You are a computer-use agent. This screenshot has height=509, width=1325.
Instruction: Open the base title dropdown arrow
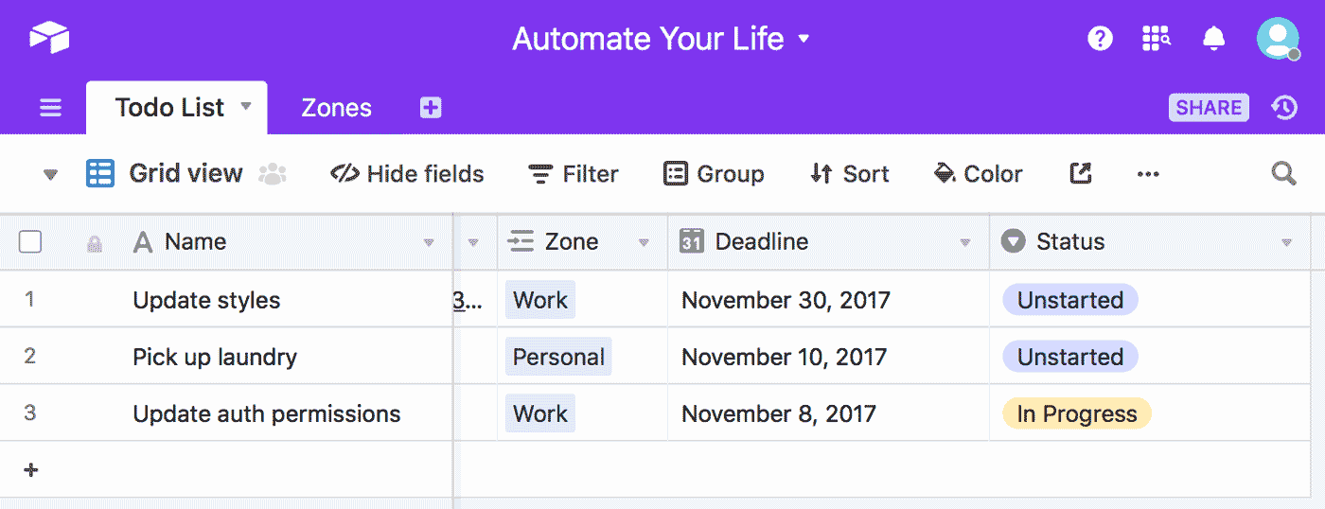point(804,39)
